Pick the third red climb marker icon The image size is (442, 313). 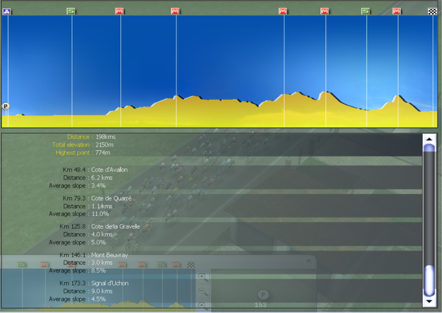pos(283,11)
